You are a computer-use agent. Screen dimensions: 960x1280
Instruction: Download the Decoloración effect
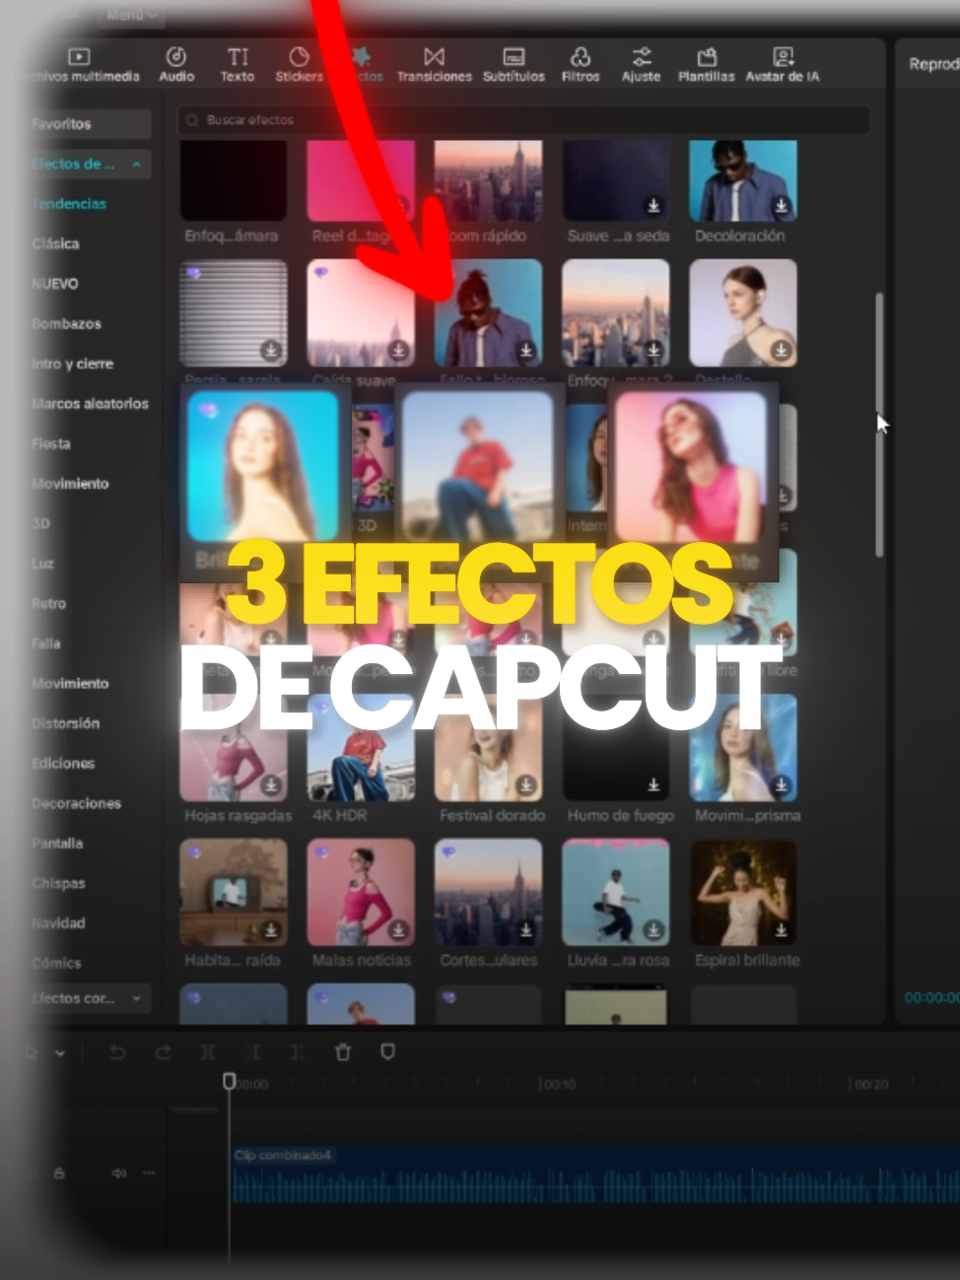(782, 206)
